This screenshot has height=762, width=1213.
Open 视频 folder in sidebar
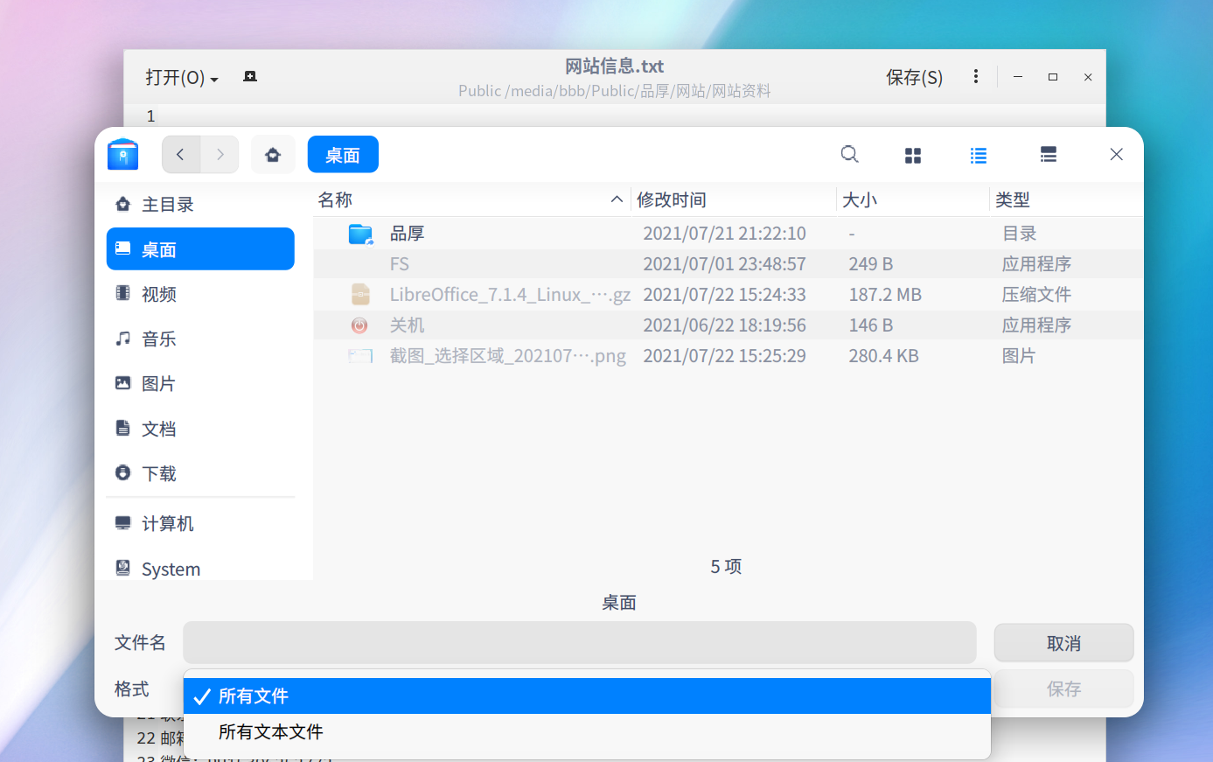coord(200,294)
